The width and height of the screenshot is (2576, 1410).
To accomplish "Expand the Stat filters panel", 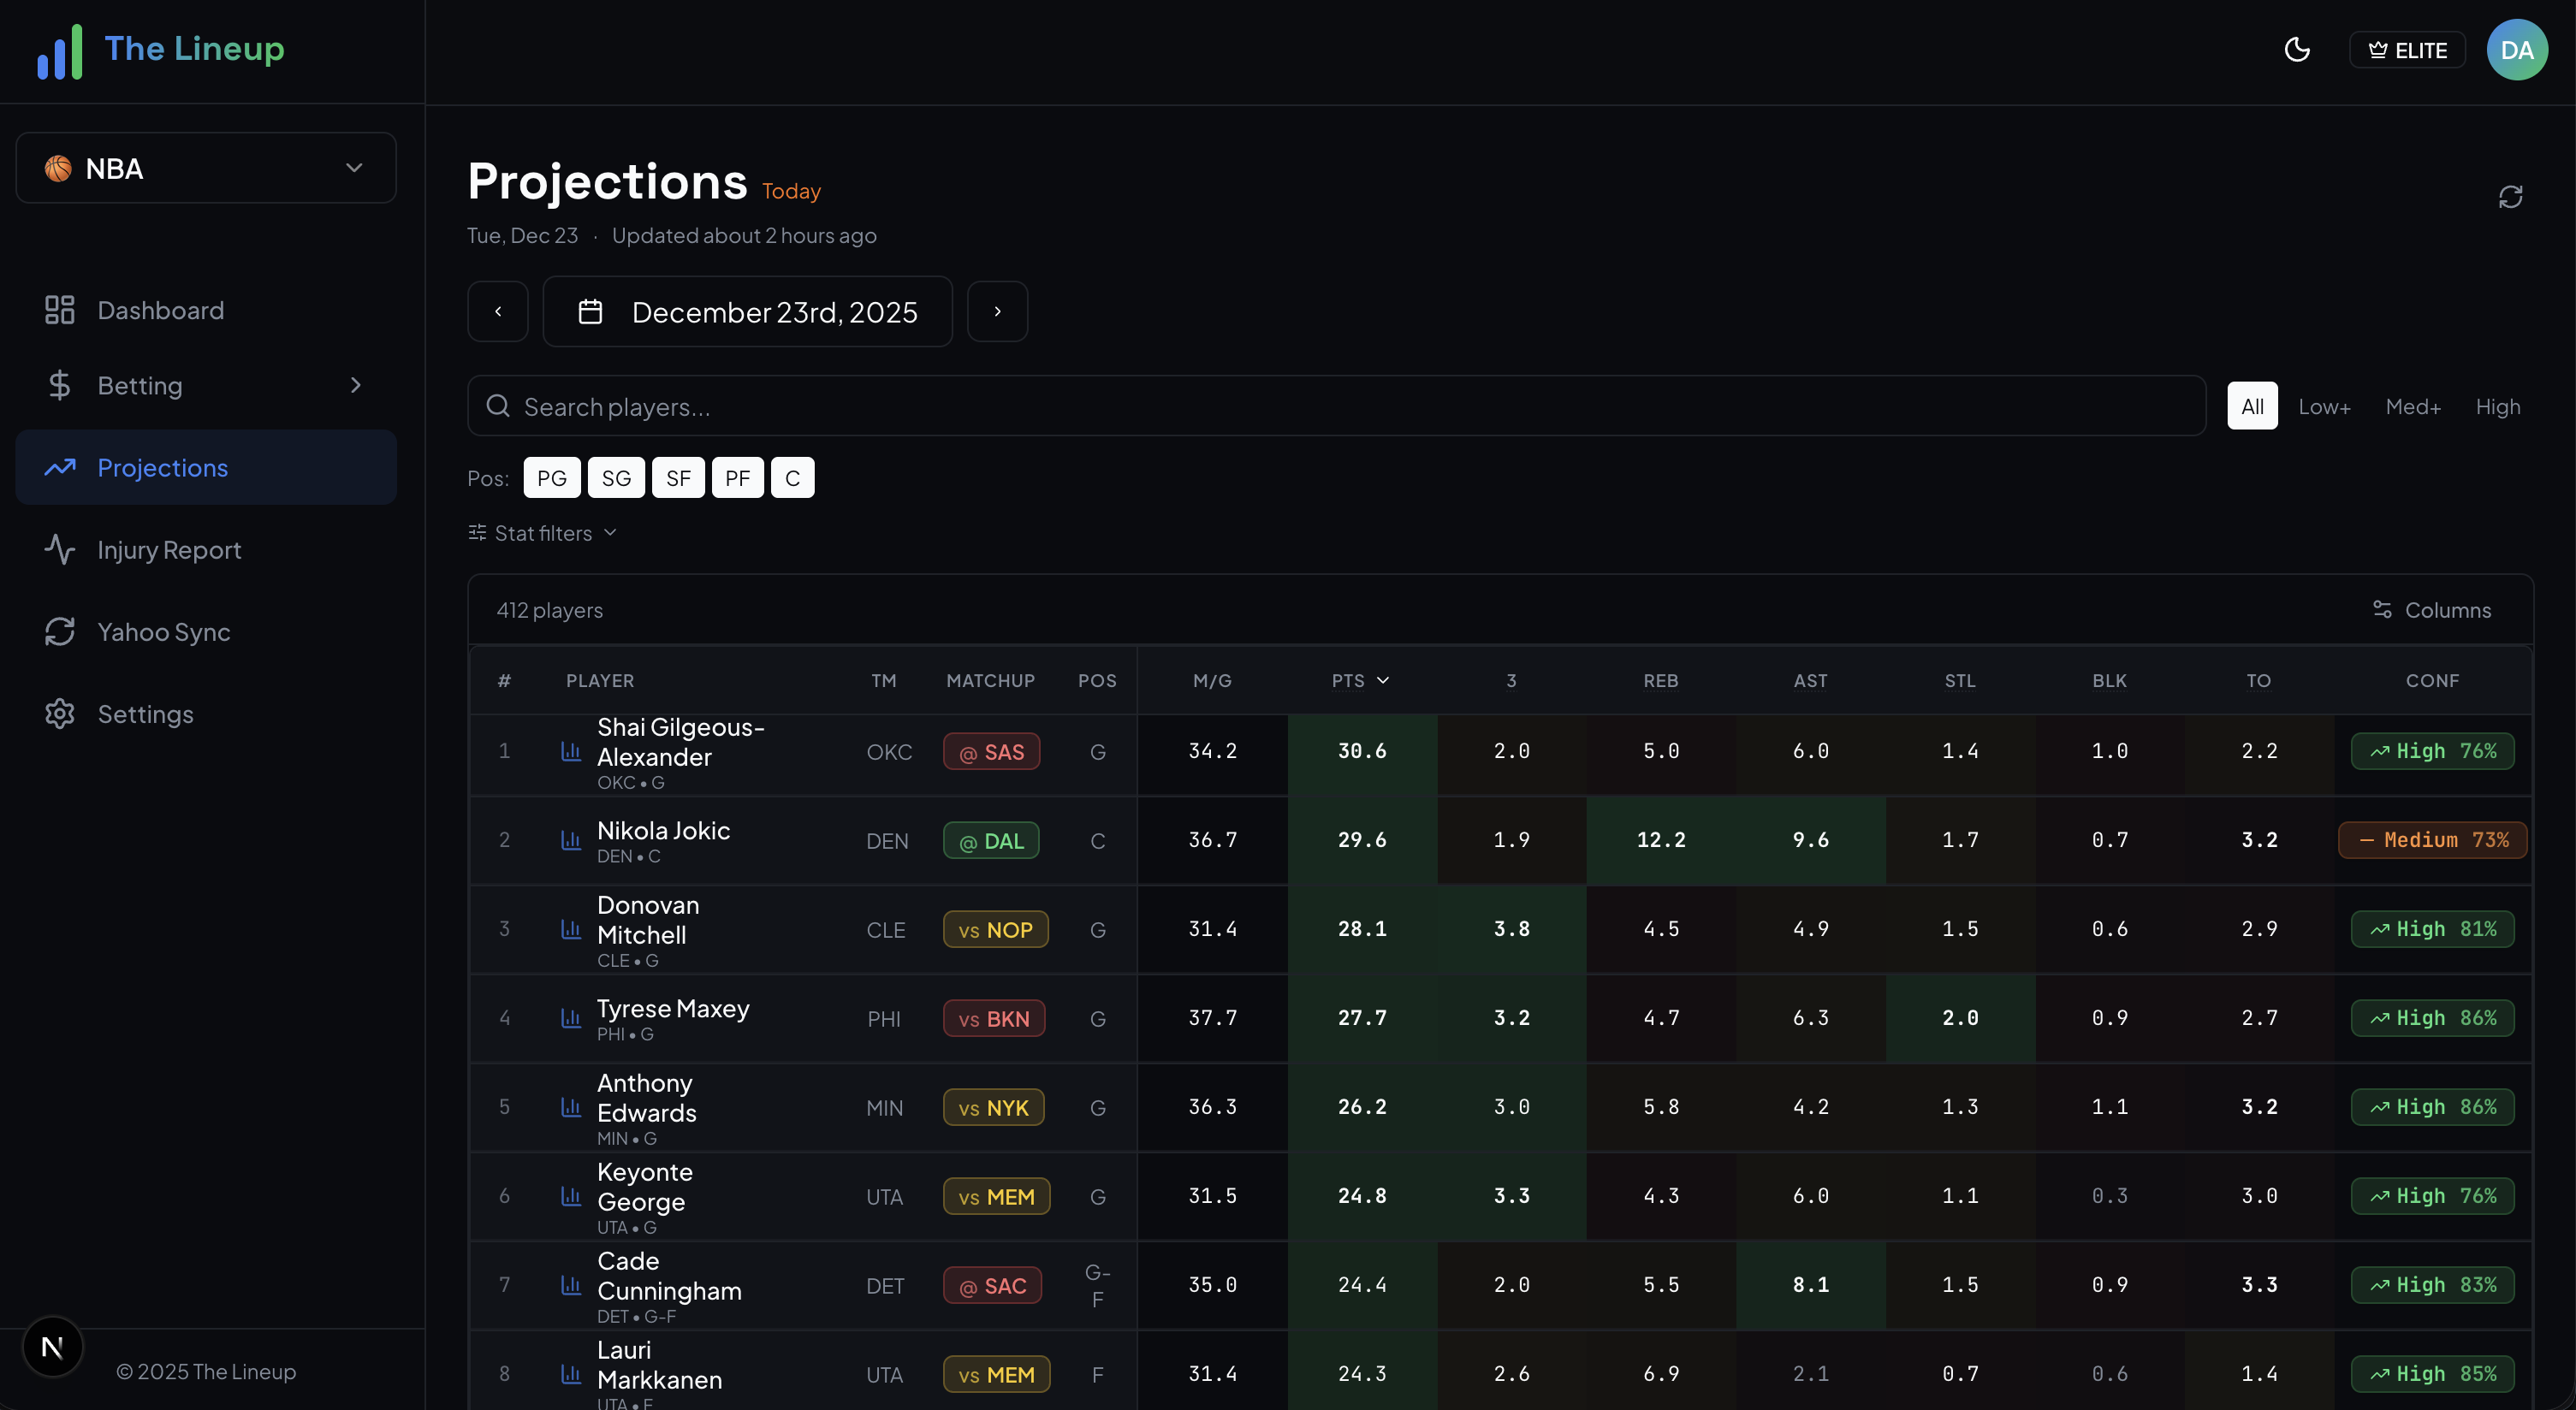I will click(x=542, y=532).
